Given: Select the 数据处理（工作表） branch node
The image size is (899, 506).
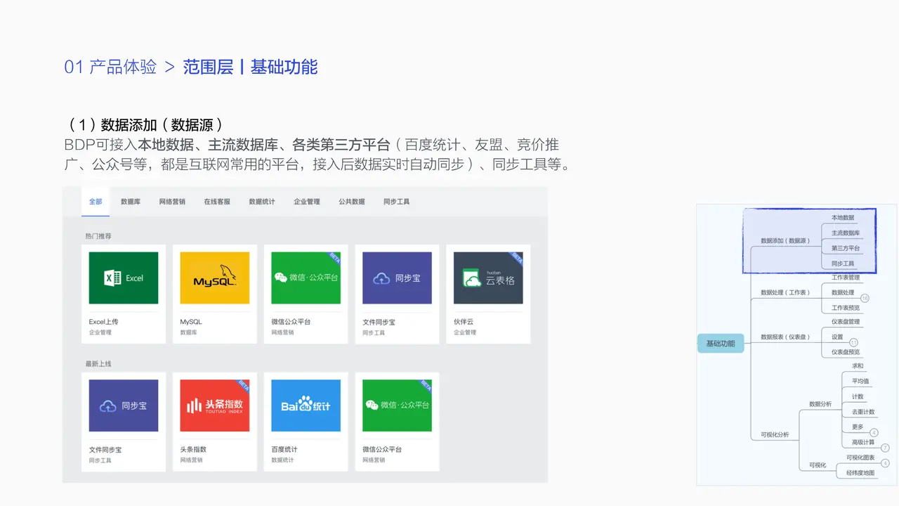Looking at the screenshot, I should 785,292.
